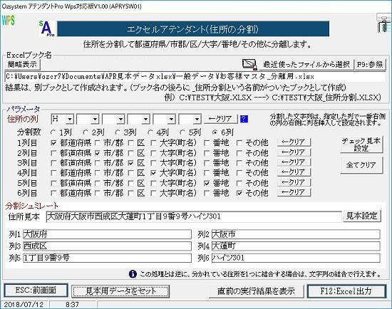
Task: Click the icon beside 最近使ったファイルから選択
Action: 249,65
